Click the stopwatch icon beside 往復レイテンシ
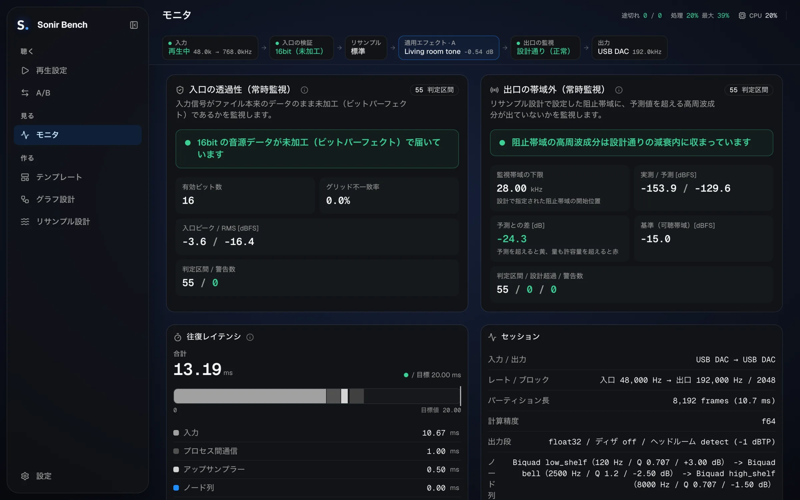 pos(178,337)
